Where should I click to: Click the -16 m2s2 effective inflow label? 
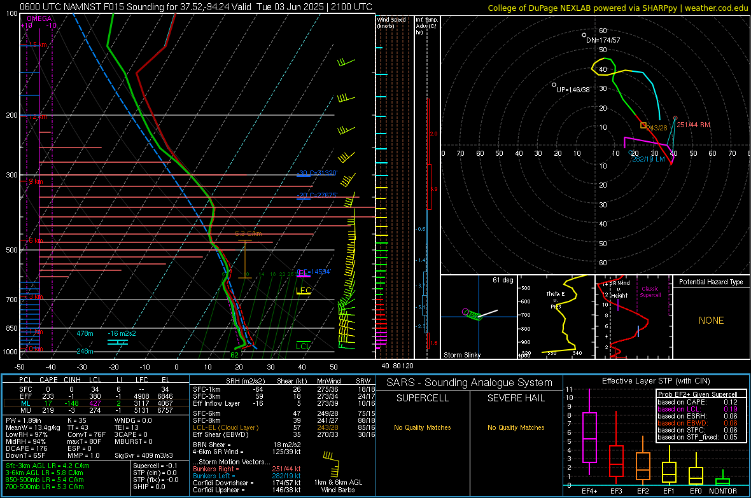click(122, 333)
